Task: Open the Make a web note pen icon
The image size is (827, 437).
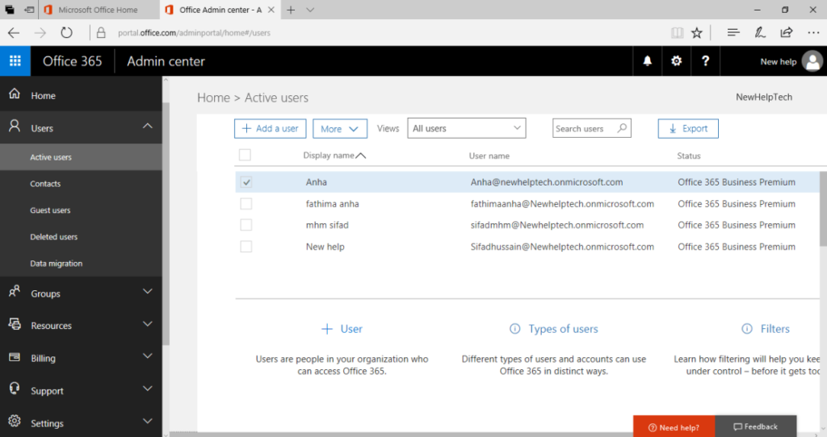Action: point(759,32)
